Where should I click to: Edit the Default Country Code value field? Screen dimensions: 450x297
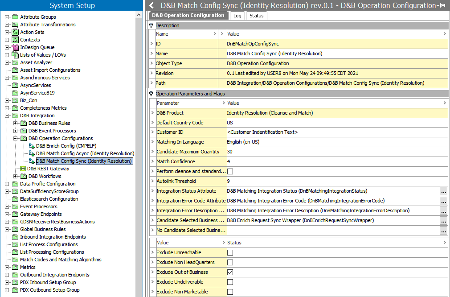337,123
